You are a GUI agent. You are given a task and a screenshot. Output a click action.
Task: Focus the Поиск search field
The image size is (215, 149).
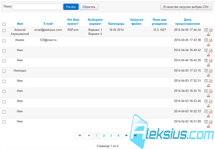coord(37,7)
